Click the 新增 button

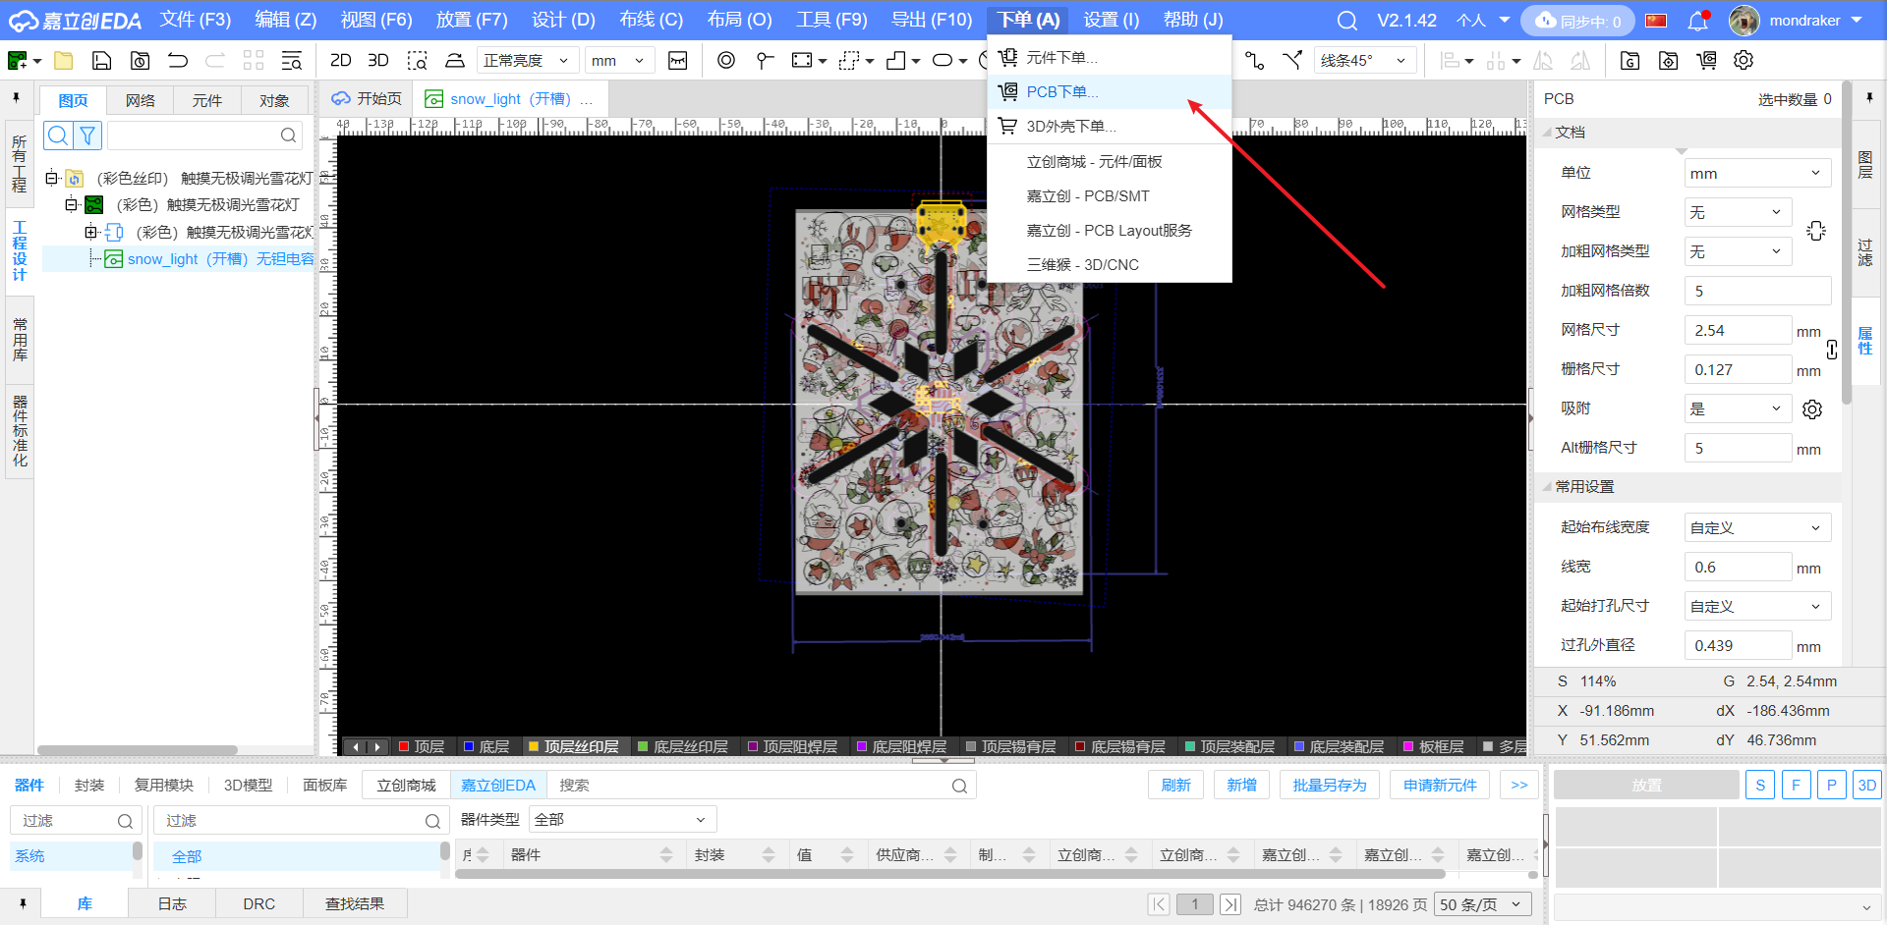(1241, 786)
